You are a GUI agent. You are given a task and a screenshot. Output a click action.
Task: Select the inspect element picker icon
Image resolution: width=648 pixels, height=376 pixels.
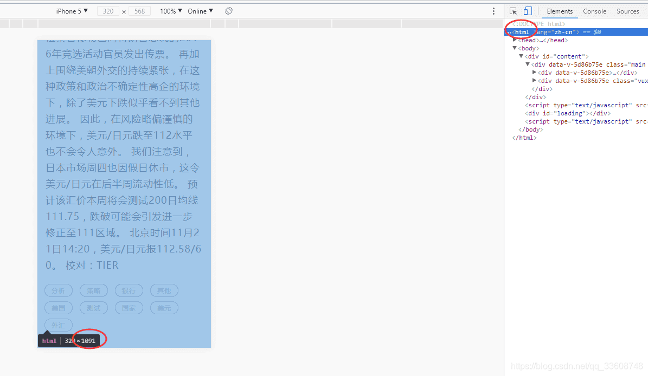tap(513, 11)
